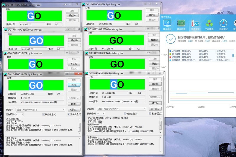Click CPU #0 log scroll-up arrow, 5分16秒 window
This screenshot has height=157, width=236.
tap(160, 118)
